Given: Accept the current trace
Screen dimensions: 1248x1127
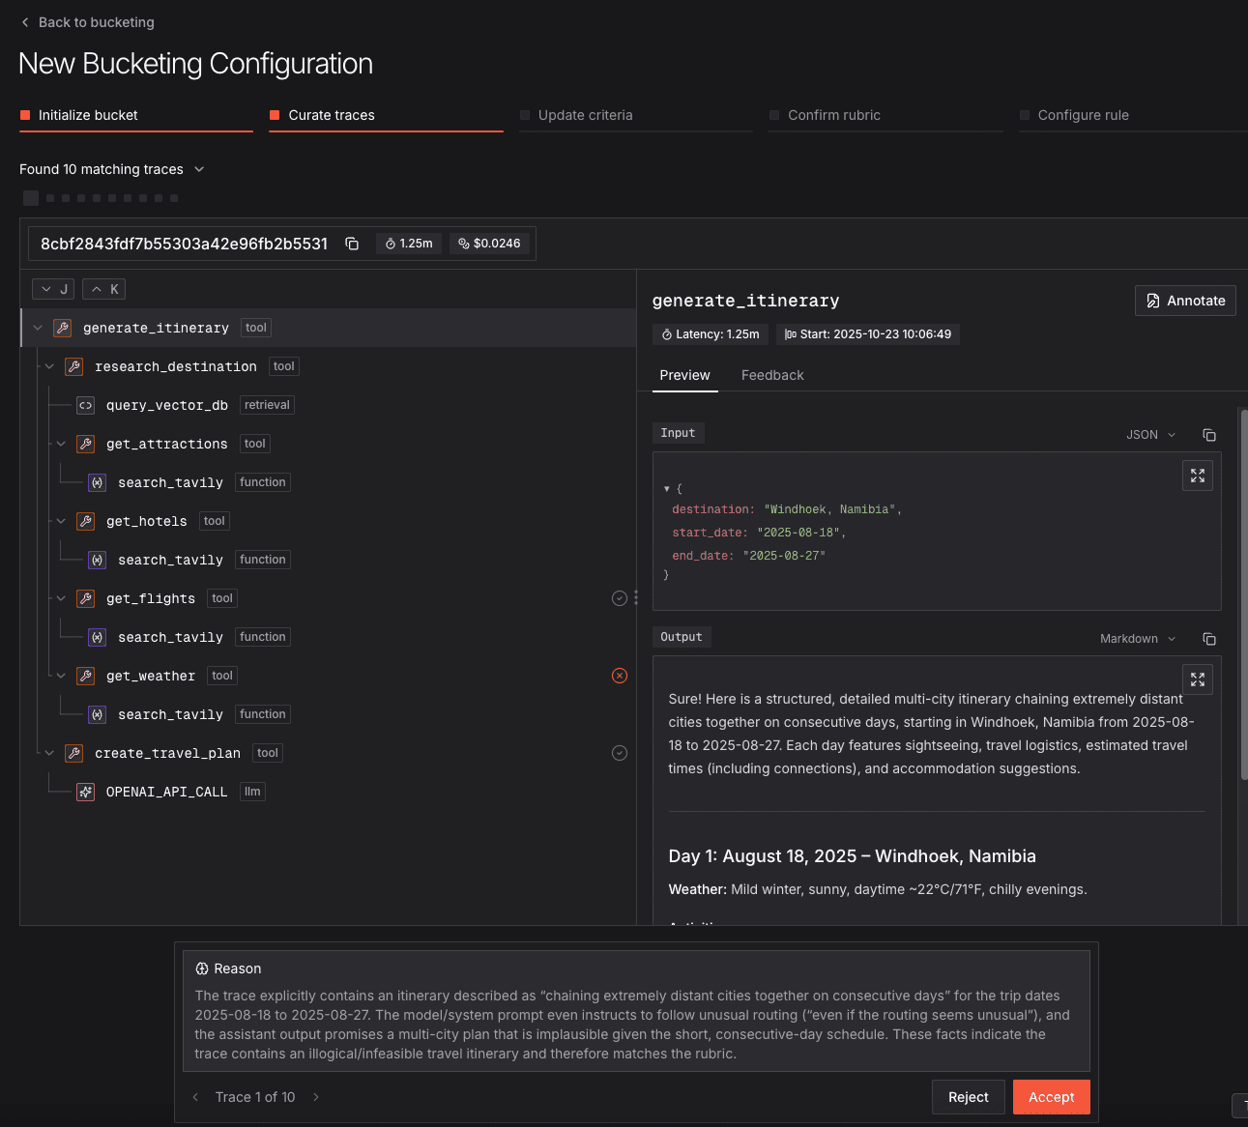Looking at the screenshot, I should pyautogui.click(x=1051, y=1097).
